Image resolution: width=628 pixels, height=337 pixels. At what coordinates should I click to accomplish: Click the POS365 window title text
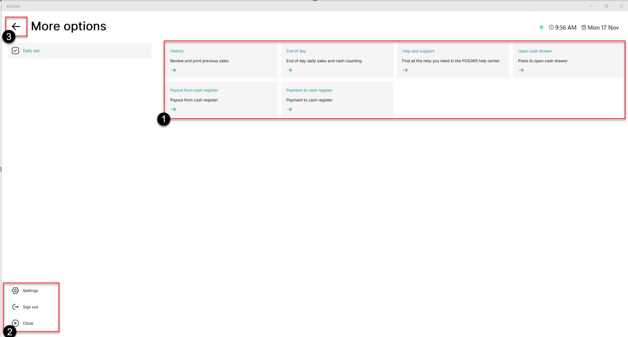tap(13, 6)
